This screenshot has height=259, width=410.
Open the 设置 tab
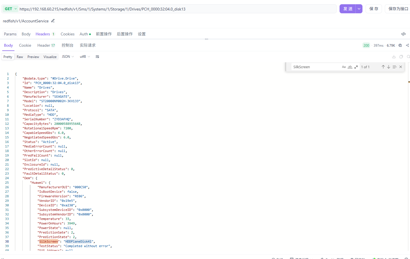[x=141, y=34]
